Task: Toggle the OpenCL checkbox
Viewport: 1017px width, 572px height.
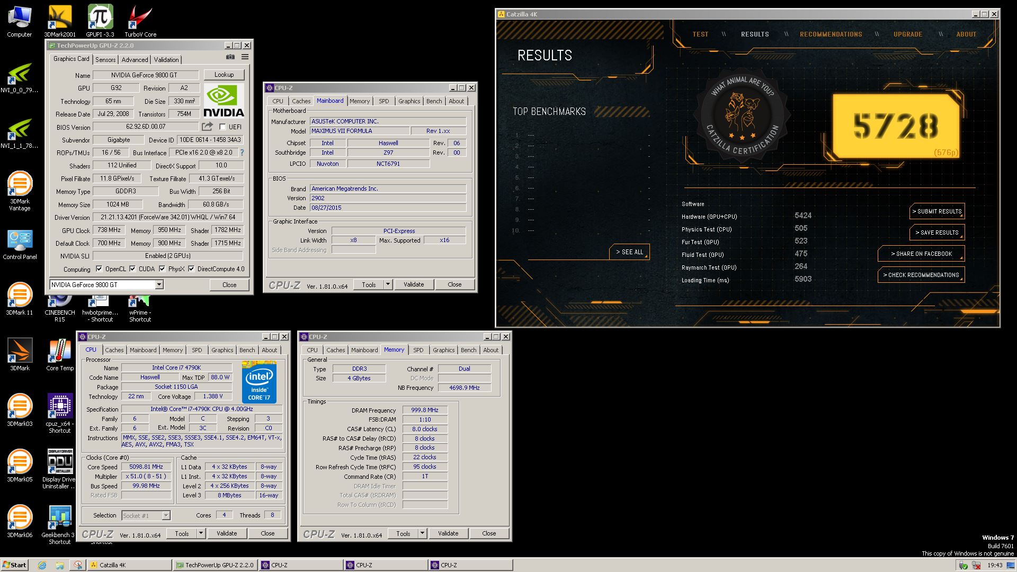Action: tap(99, 269)
